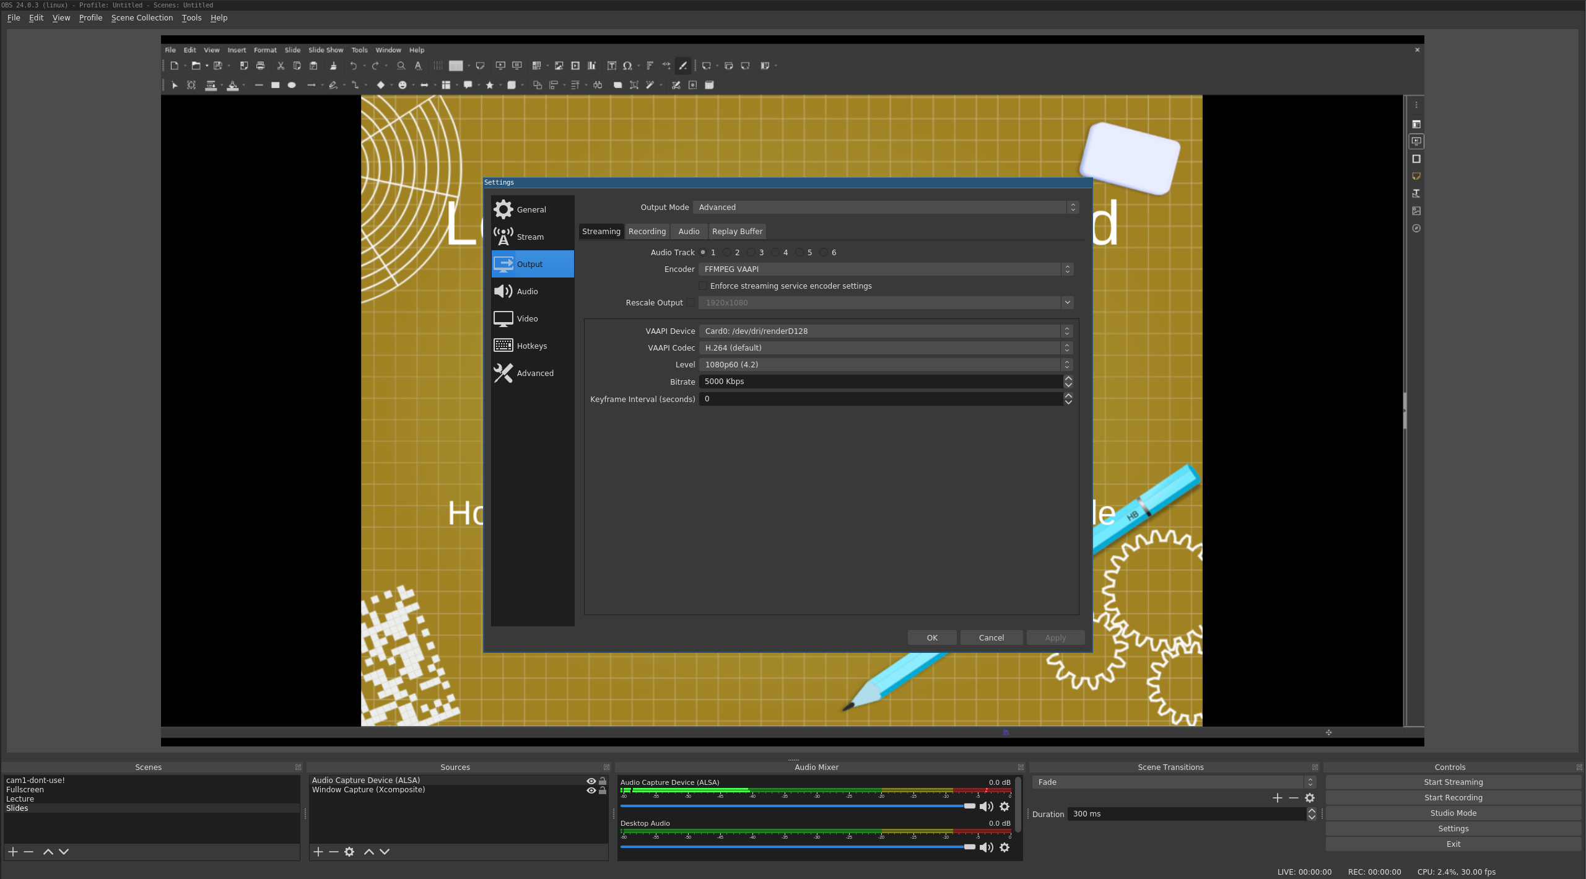This screenshot has width=1586, height=879.
Task: Open the Stream settings section
Action: [531, 237]
